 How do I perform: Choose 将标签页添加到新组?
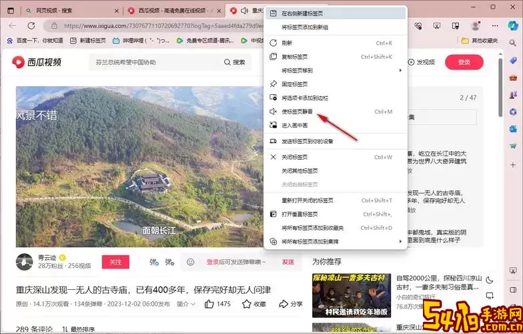coord(336,27)
